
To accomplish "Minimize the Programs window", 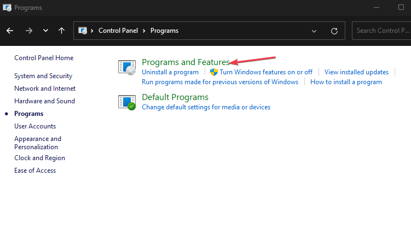I will (x=377, y=7).
